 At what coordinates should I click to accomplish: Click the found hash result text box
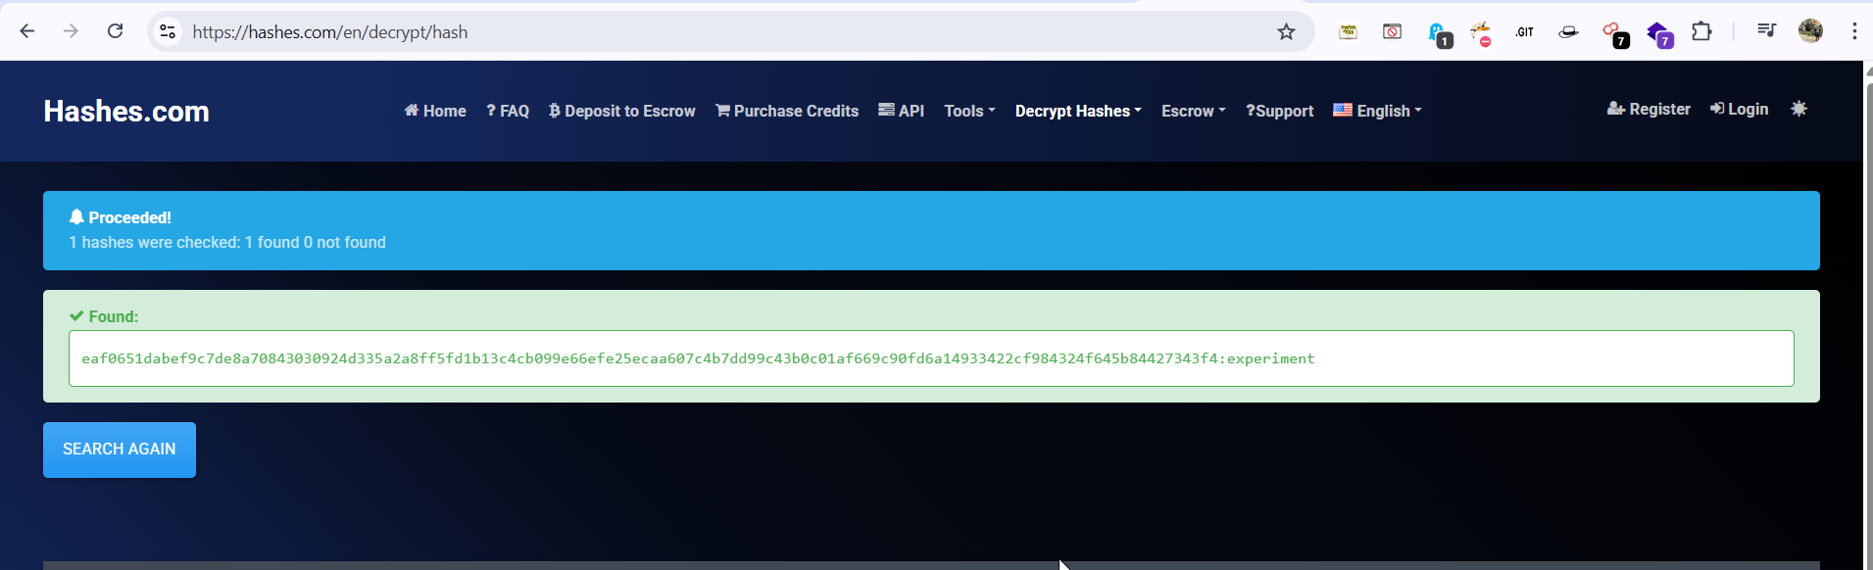(x=930, y=358)
